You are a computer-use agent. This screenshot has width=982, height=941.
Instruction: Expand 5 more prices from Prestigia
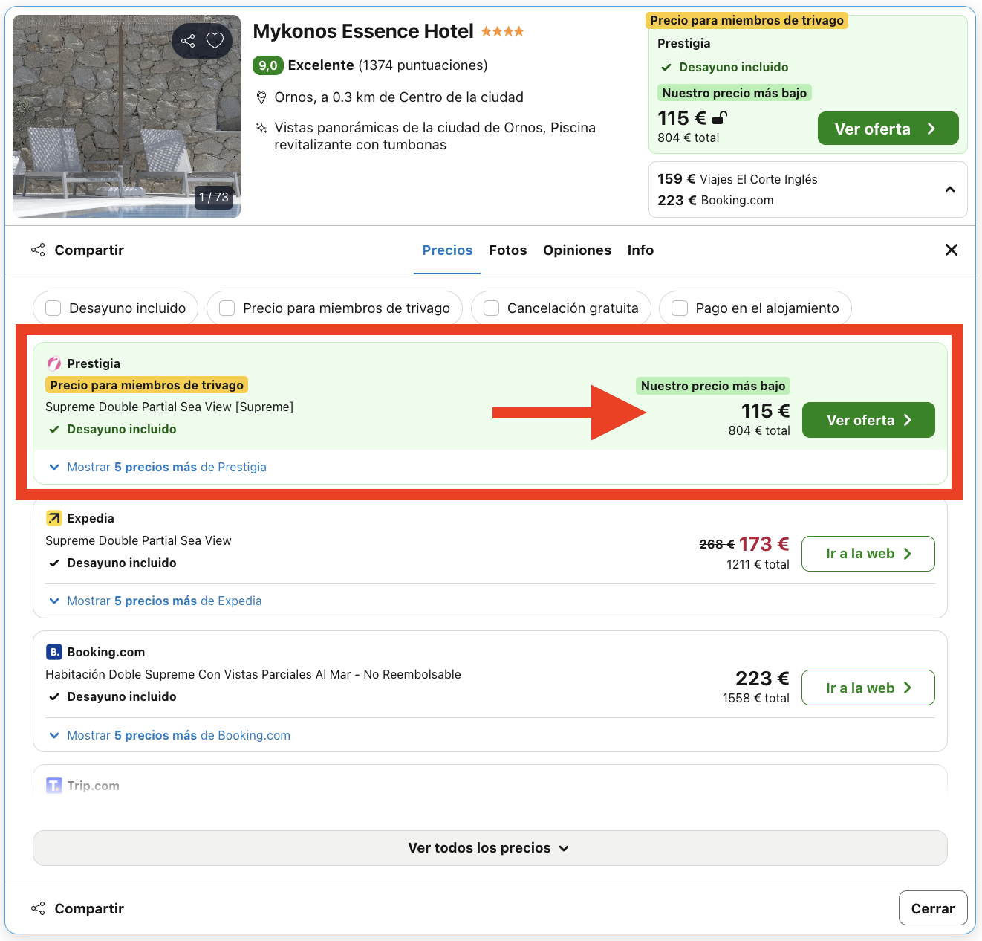[x=157, y=468]
